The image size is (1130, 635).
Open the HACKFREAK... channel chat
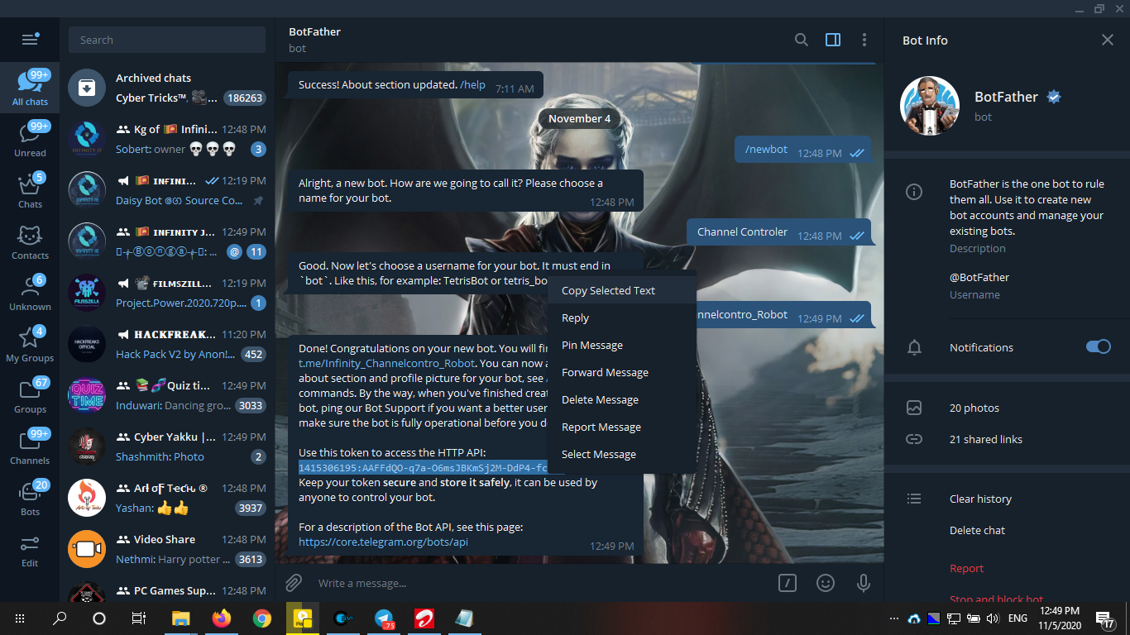[167, 344]
